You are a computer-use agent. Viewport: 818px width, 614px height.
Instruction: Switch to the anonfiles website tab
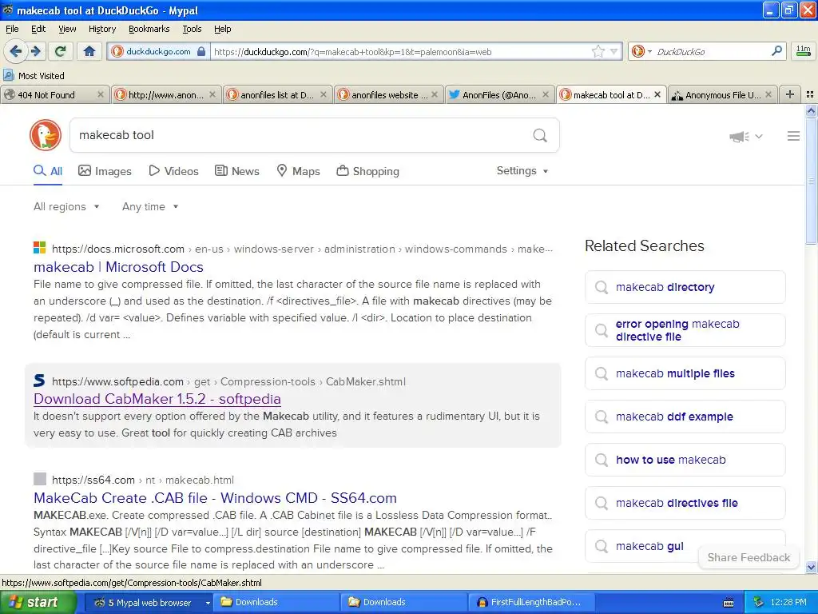387,95
